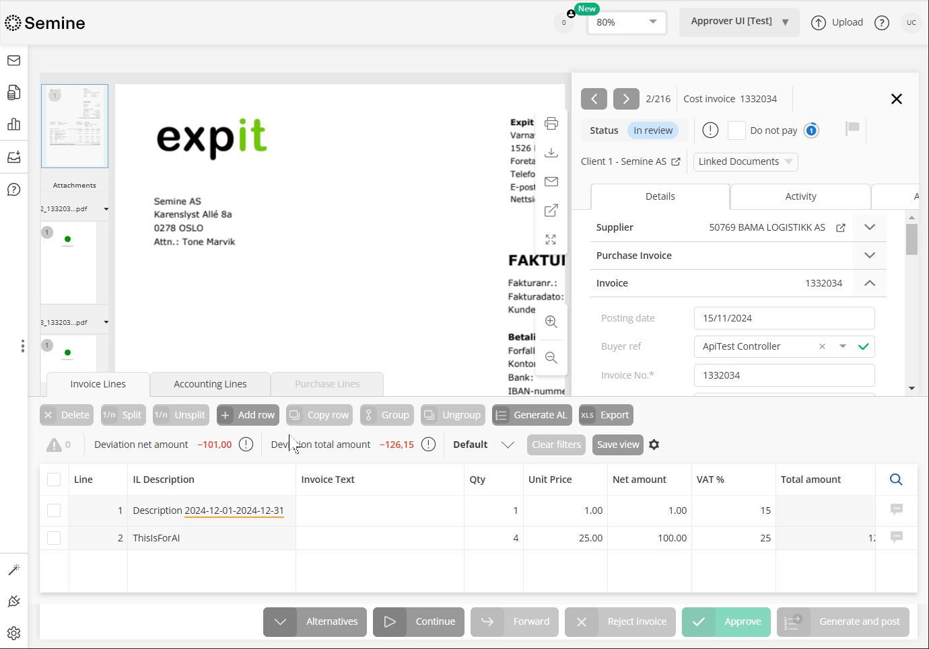
Task: Check the select-all lines header checkbox
Action: [54, 480]
